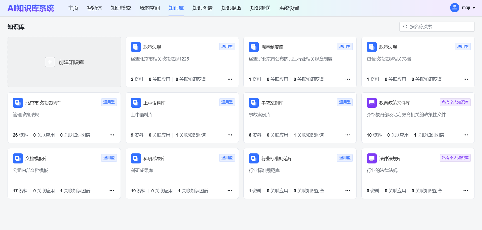This screenshot has width=482, height=230.
Task: Open the ellipsis menu on 行业标准规范库
Action: [x=348, y=191]
